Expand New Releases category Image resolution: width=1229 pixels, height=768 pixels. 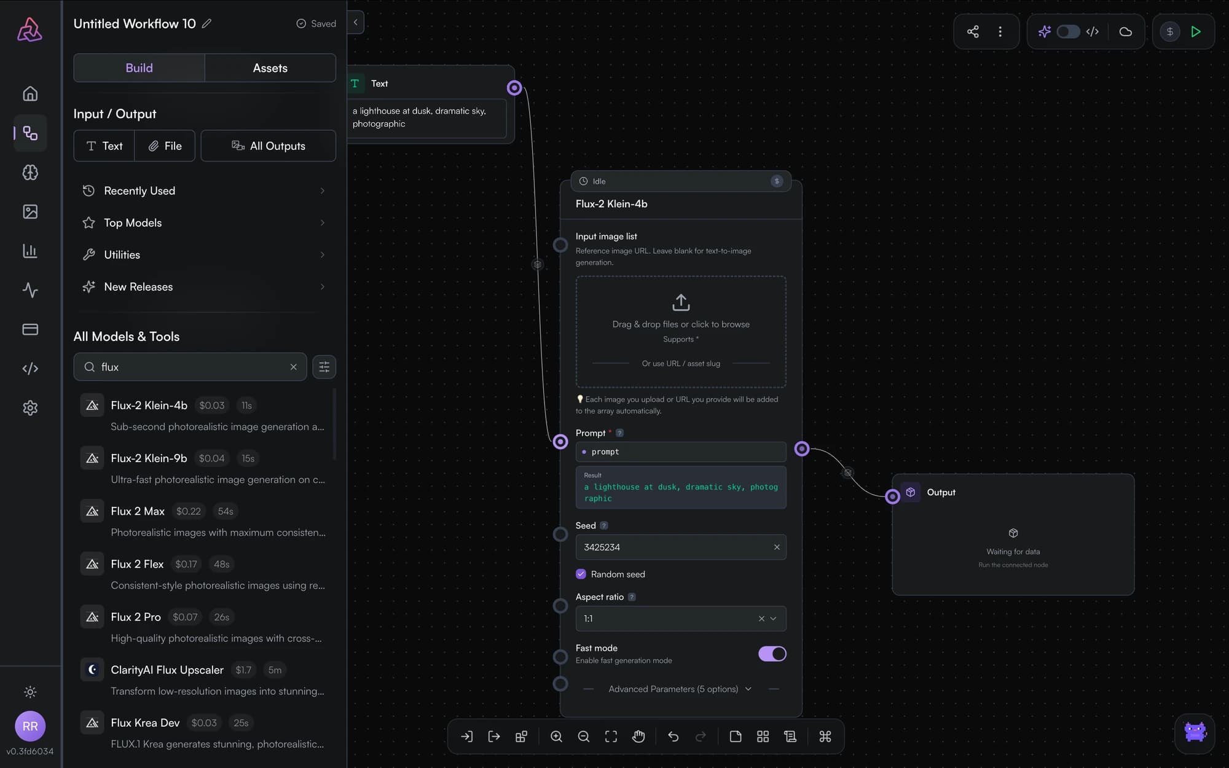[205, 286]
